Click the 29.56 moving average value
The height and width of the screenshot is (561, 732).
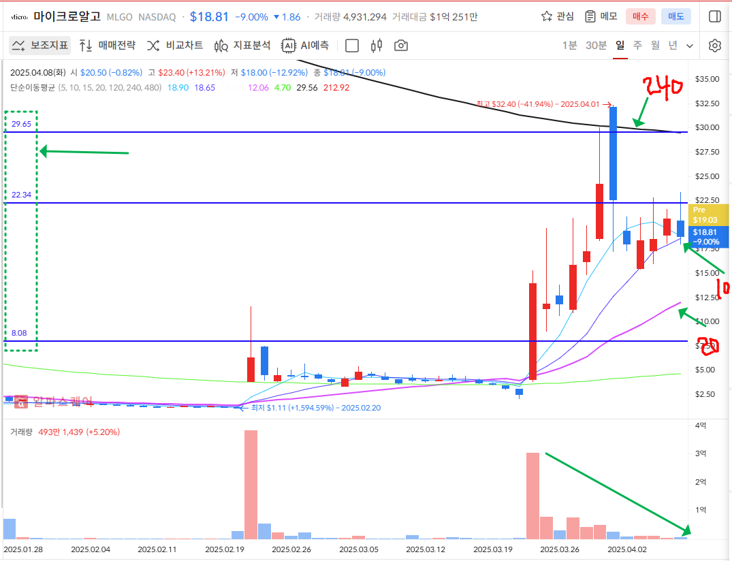[306, 88]
